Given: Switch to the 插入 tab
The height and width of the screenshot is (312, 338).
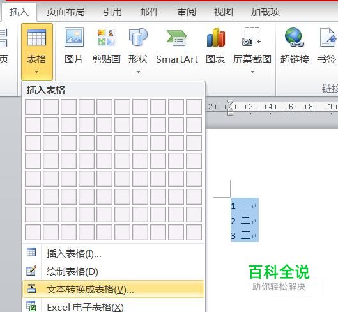Looking at the screenshot, I should 19,12.
